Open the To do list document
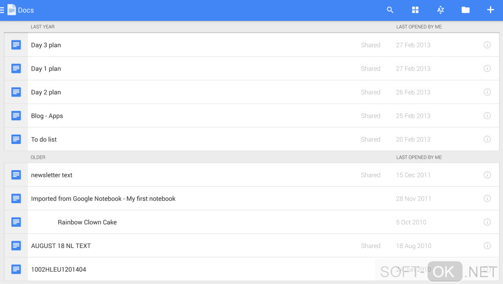The height and width of the screenshot is (284, 503). coord(44,140)
